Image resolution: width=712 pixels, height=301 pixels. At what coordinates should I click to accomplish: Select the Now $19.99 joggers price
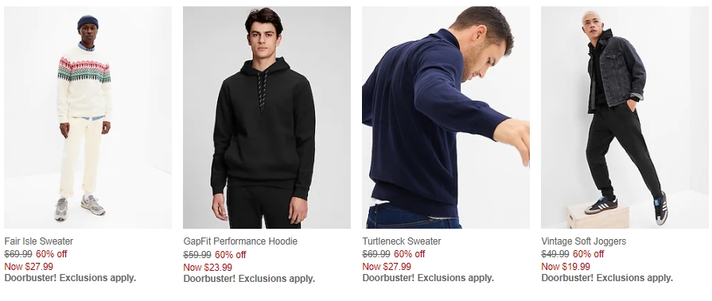[566, 267]
